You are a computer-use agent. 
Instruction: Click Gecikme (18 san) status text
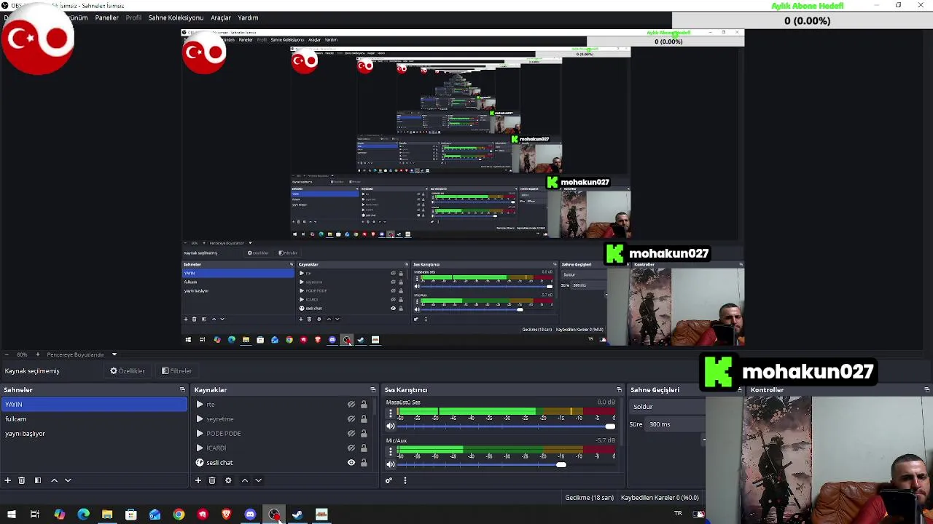589,498
